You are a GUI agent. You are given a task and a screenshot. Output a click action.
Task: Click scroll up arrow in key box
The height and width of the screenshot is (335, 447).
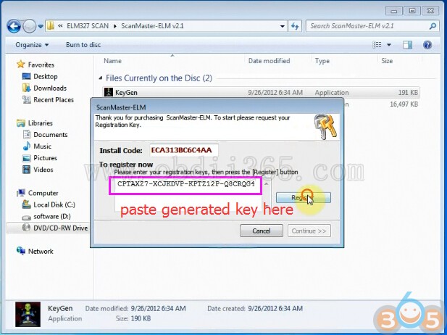click(x=267, y=183)
